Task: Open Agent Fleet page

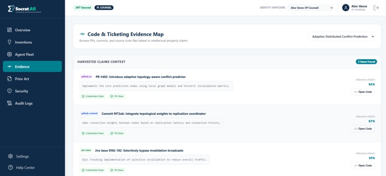Action: [x=32, y=55]
